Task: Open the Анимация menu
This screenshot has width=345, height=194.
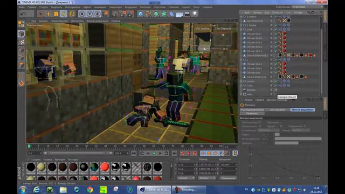Action: click(x=100, y=7)
